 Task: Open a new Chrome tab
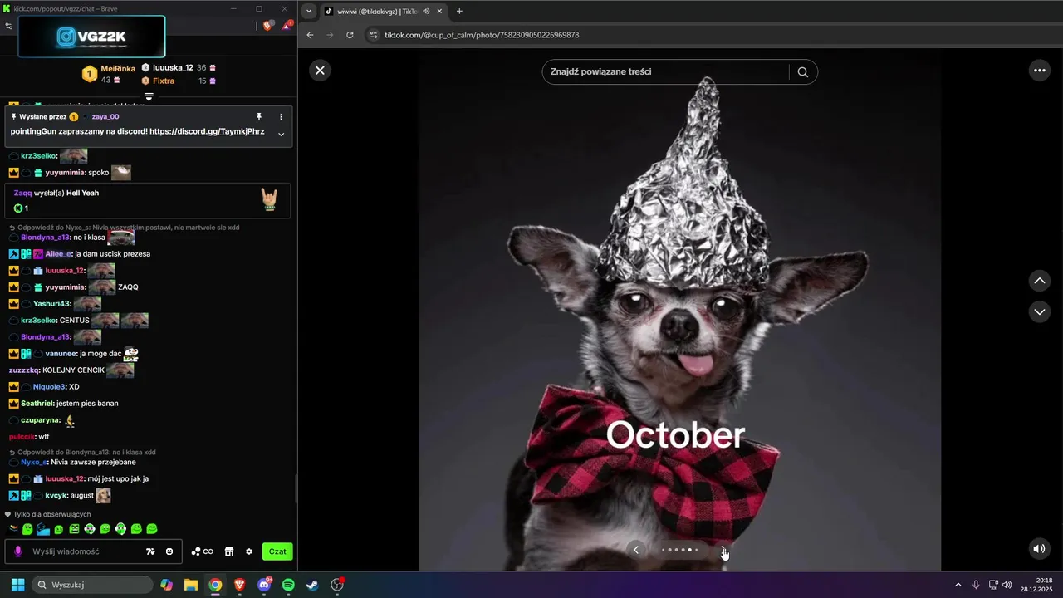click(x=459, y=11)
